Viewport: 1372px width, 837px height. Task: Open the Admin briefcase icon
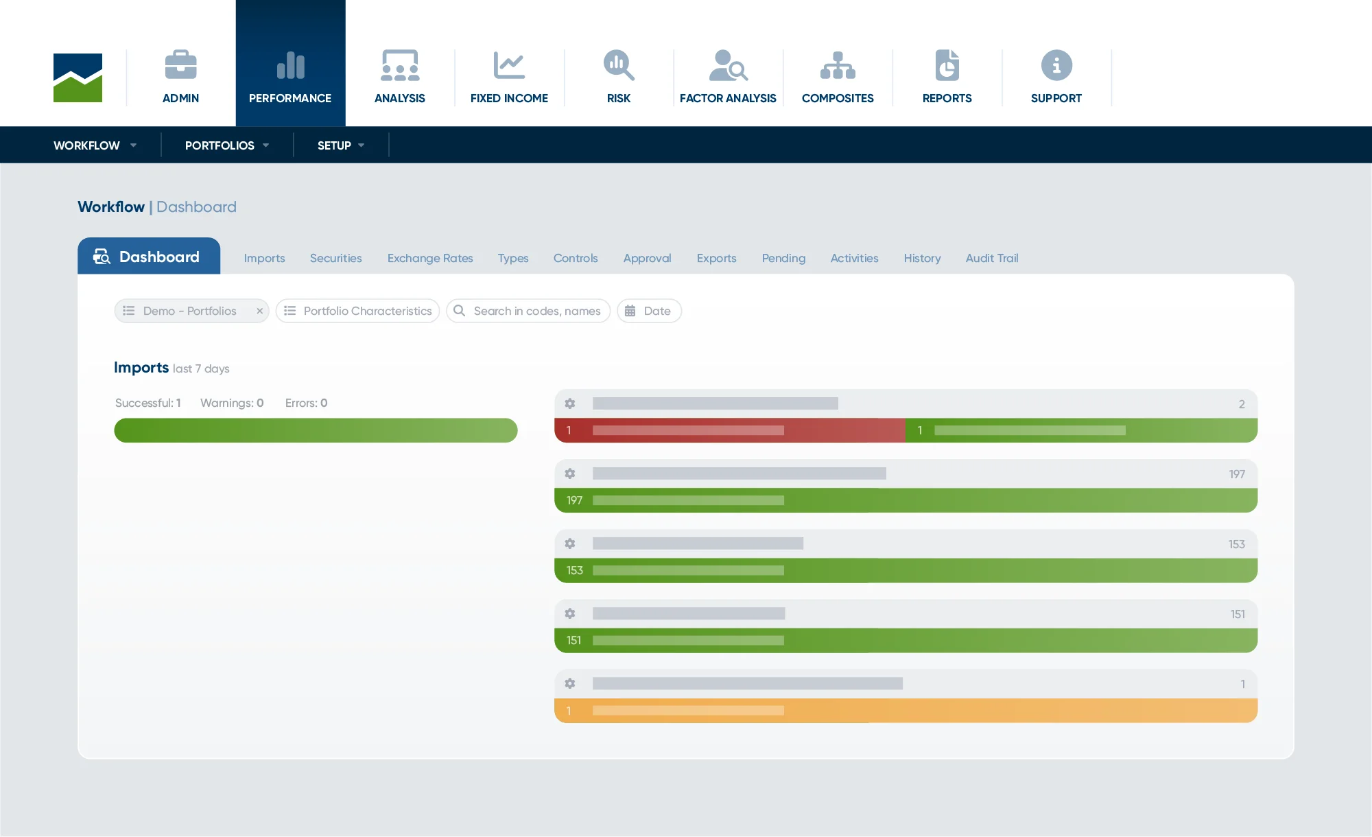click(180, 65)
